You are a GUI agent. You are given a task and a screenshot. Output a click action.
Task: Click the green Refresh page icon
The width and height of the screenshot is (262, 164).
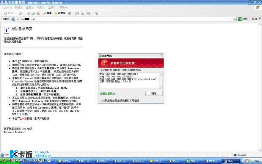click(x=33, y=13)
